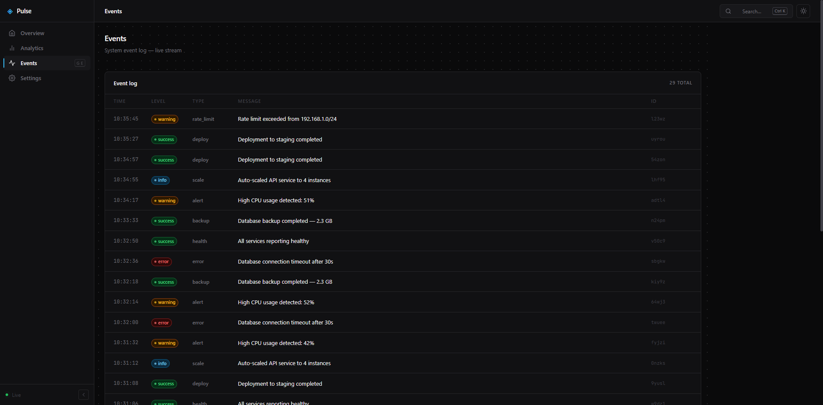This screenshot has width=823, height=405.
Task: Click the ID column header
Action: coord(654,101)
